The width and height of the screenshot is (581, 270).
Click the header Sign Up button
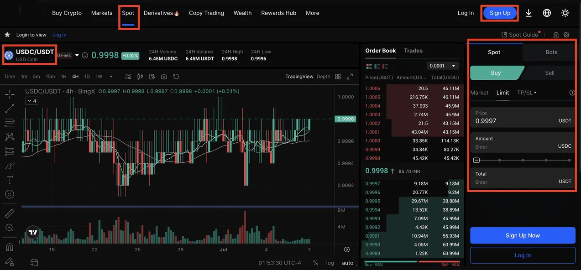[x=500, y=13]
